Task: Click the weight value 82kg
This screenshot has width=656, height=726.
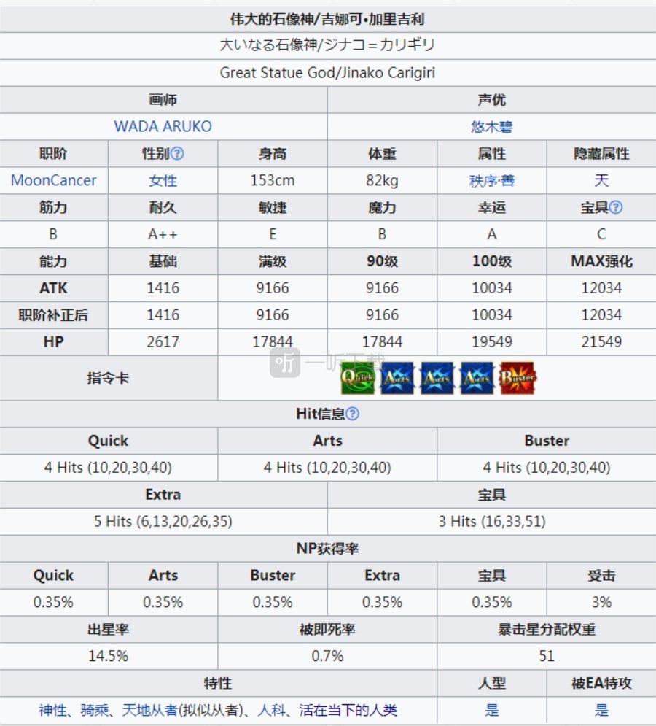Action: tap(382, 180)
